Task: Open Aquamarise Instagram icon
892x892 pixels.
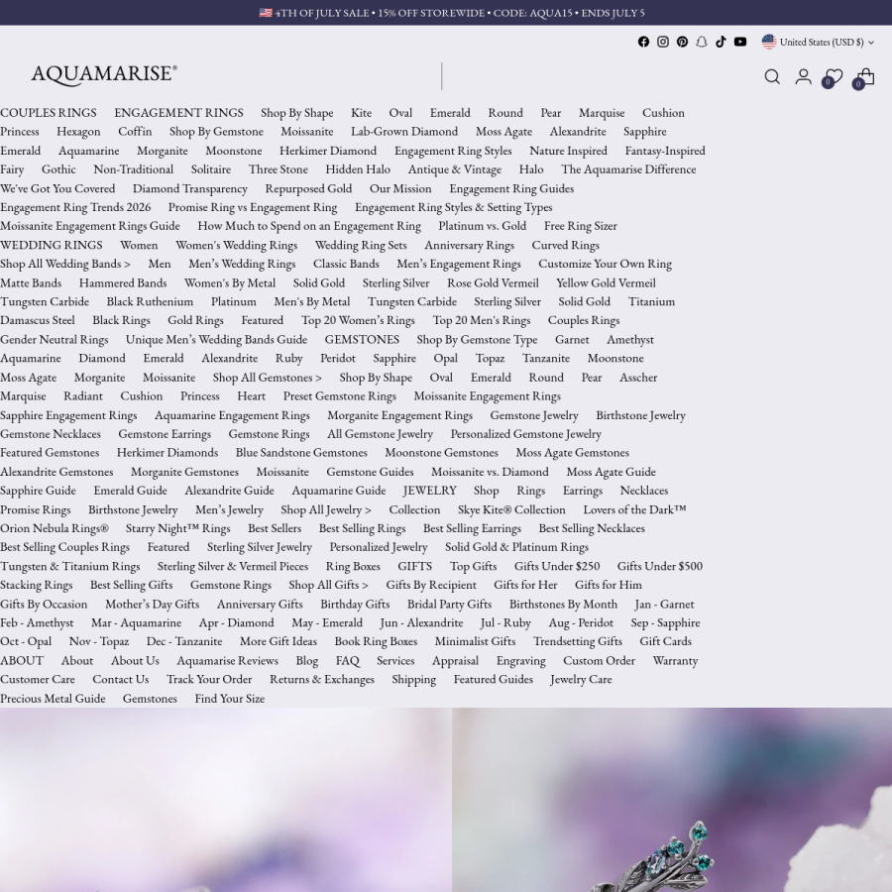Action: [663, 42]
